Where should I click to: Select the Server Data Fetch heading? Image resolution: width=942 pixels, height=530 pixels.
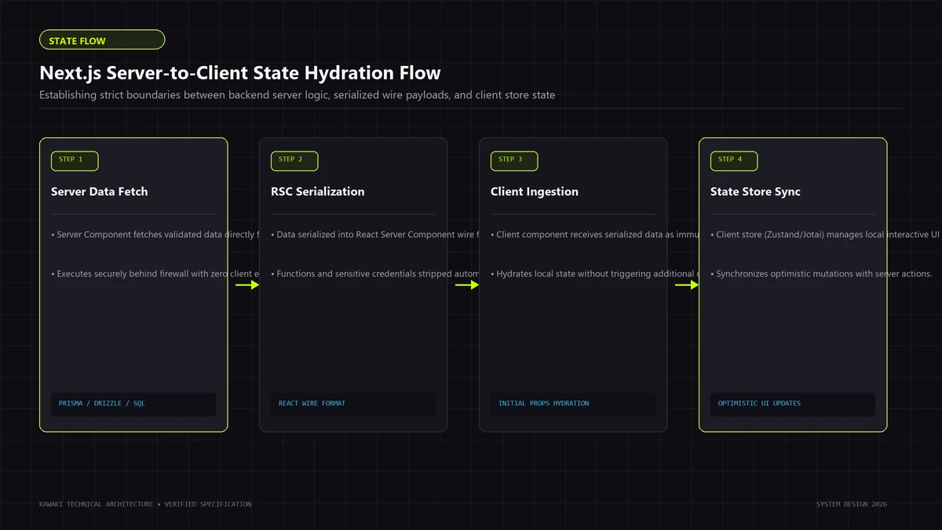point(100,192)
